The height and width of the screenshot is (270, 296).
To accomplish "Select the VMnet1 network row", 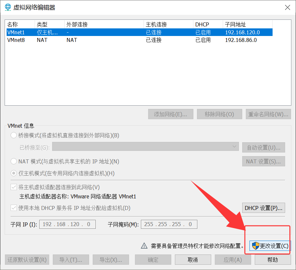I will click(140, 32).
